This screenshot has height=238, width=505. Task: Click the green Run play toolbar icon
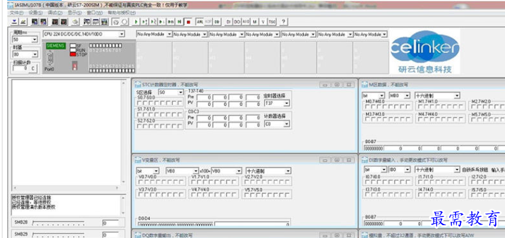click(x=136, y=21)
